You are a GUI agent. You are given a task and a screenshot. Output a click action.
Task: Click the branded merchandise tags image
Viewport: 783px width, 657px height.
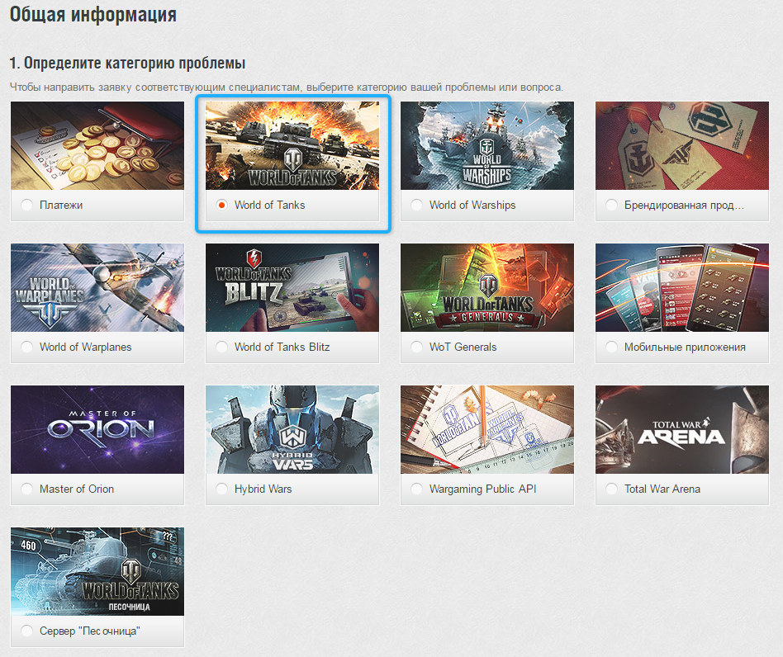[x=681, y=145]
